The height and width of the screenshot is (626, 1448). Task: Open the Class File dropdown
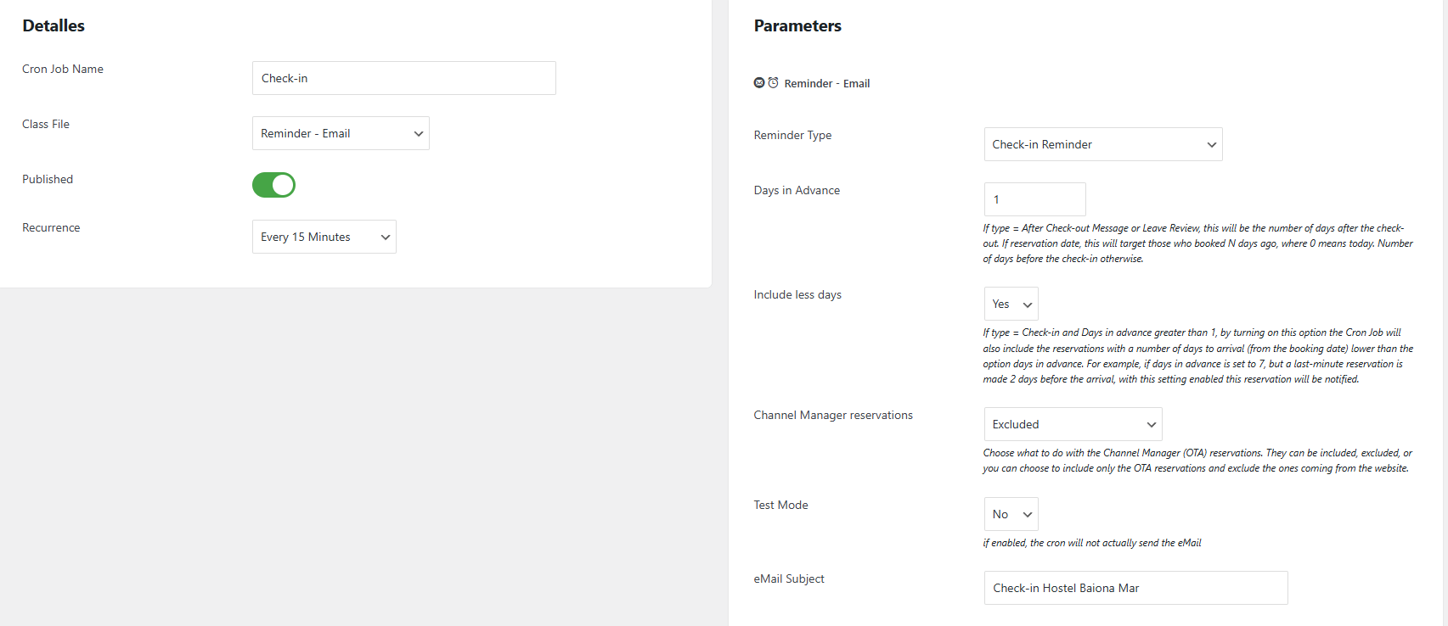(x=341, y=133)
